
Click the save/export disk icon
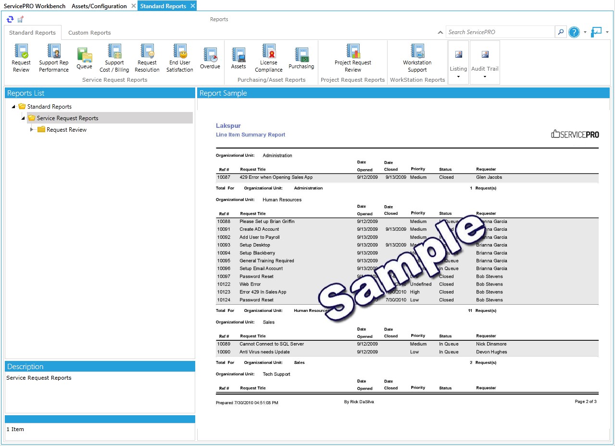click(x=21, y=19)
